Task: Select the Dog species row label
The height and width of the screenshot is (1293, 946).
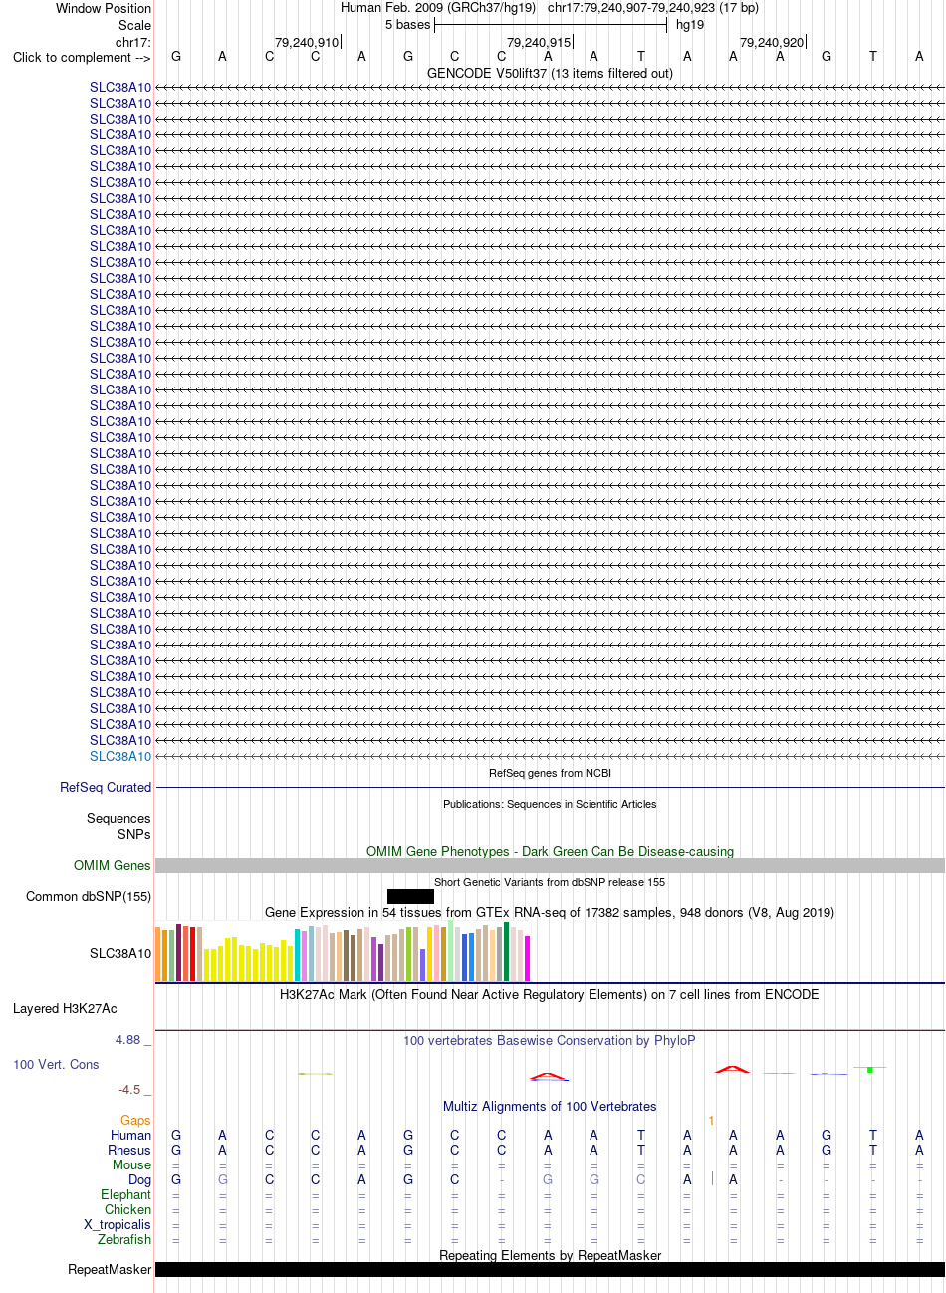Action: [139, 1179]
